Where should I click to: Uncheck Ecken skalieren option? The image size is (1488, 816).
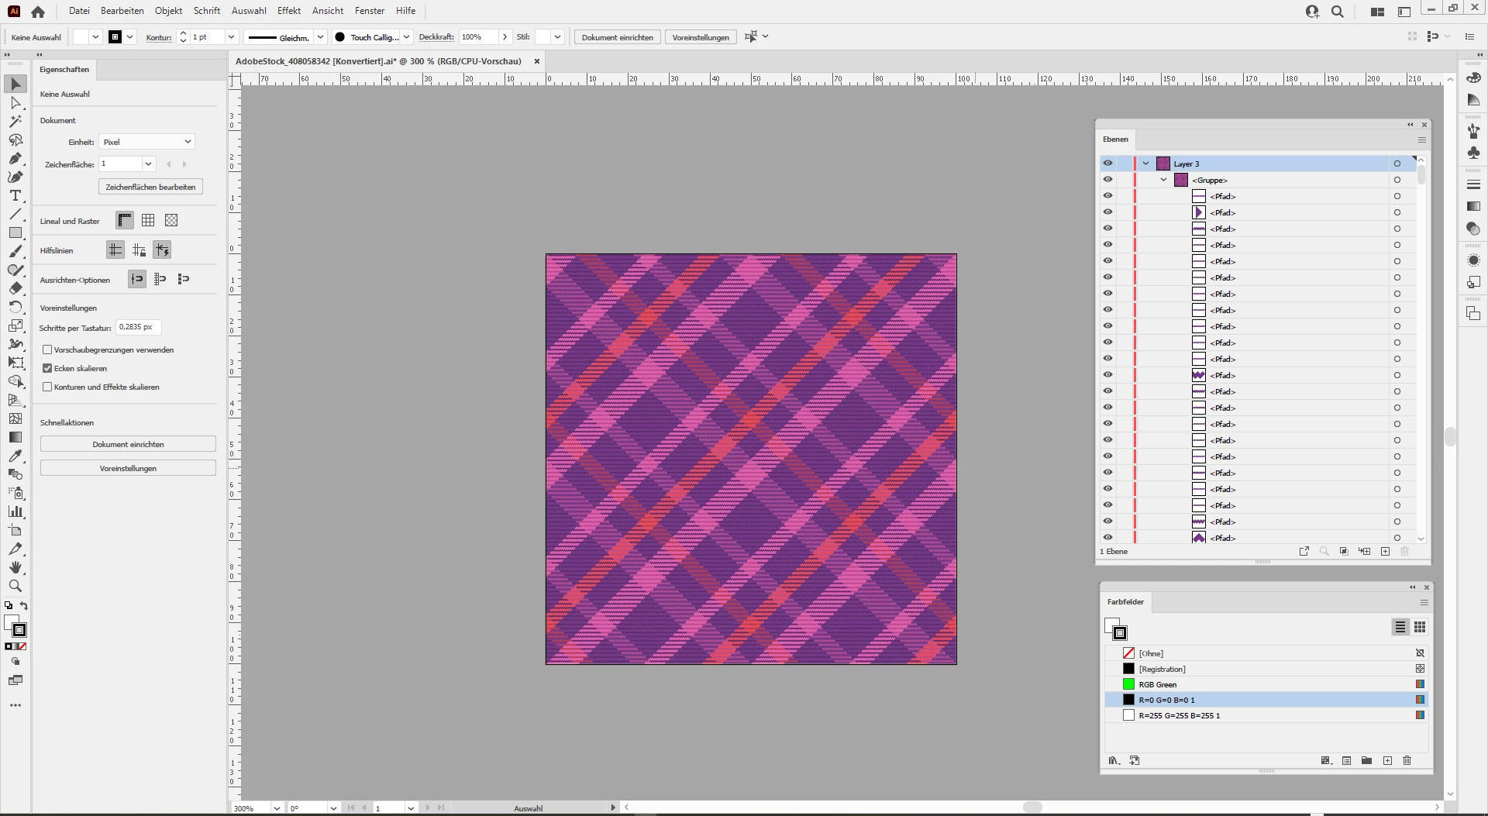[x=48, y=369]
